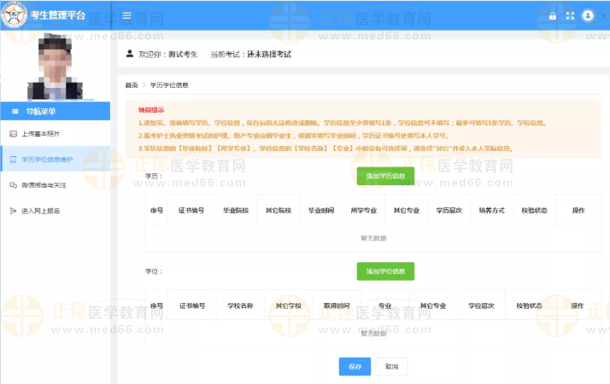Click the education info book icon

(x=12, y=160)
